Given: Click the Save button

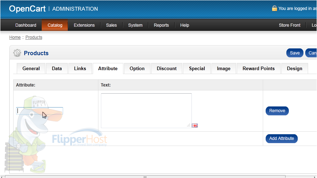Looking at the screenshot, I should point(295,53).
